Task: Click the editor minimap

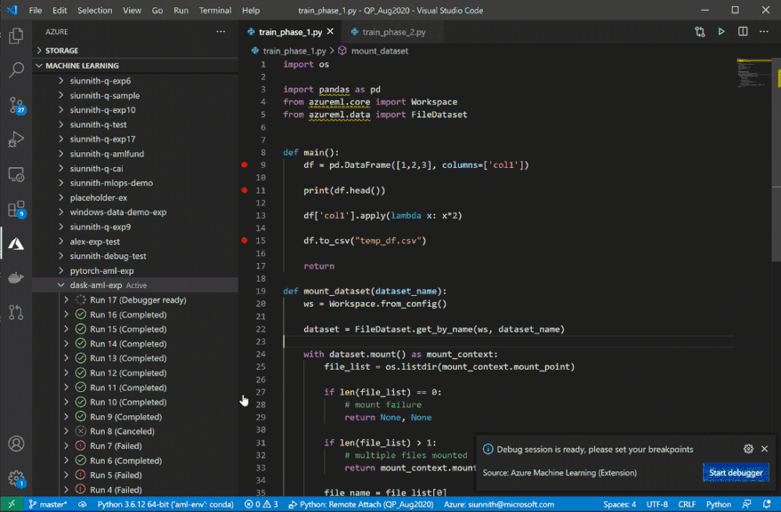Action: coord(754,73)
